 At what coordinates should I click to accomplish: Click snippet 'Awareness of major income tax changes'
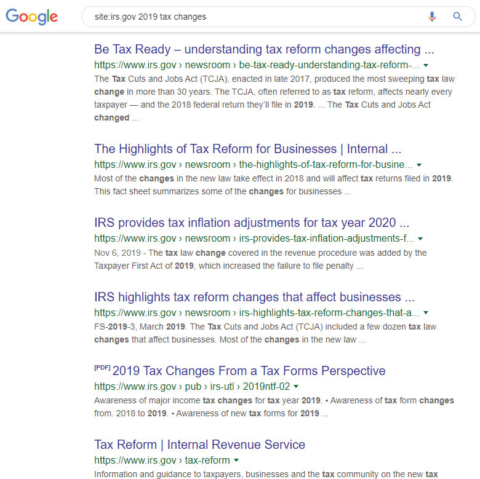274,407
